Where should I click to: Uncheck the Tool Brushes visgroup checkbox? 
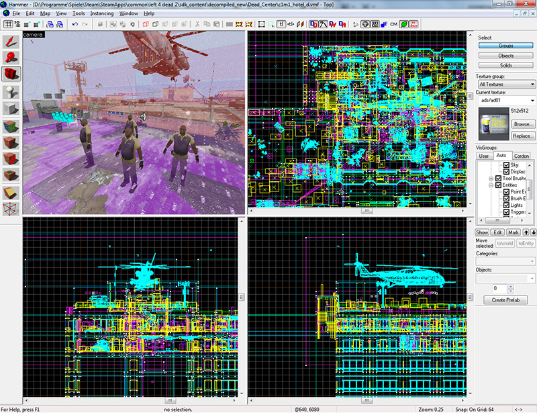(498, 178)
